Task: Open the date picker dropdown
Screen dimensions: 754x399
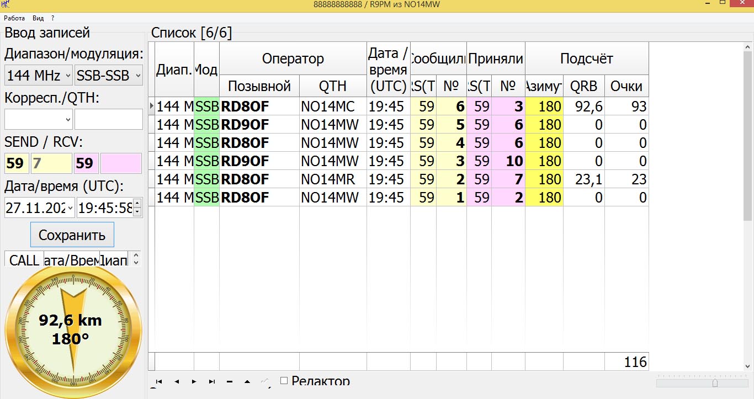Action: click(69, 208)
